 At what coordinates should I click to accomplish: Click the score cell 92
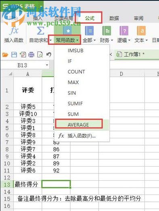[56, 171]
